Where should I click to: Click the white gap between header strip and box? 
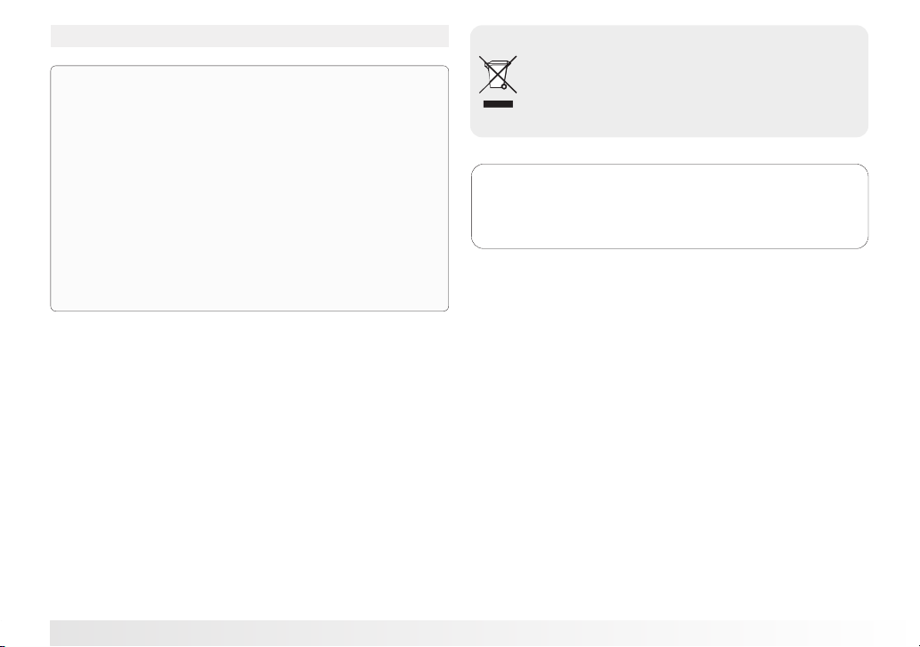click(x=249, y=56)
